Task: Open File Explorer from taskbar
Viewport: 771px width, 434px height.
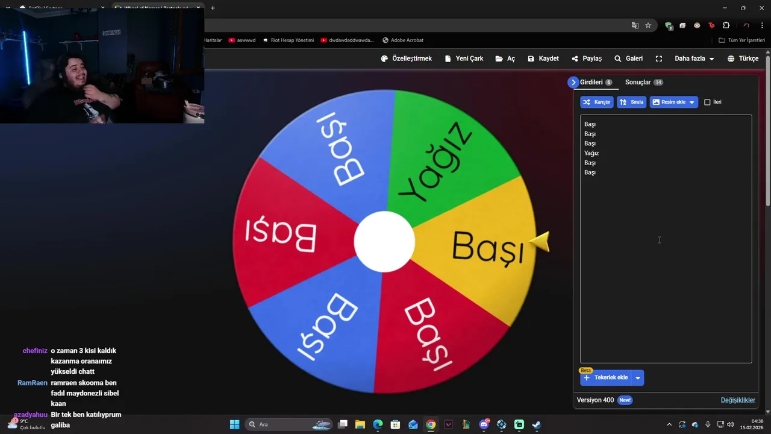Action: coord(360,424)
